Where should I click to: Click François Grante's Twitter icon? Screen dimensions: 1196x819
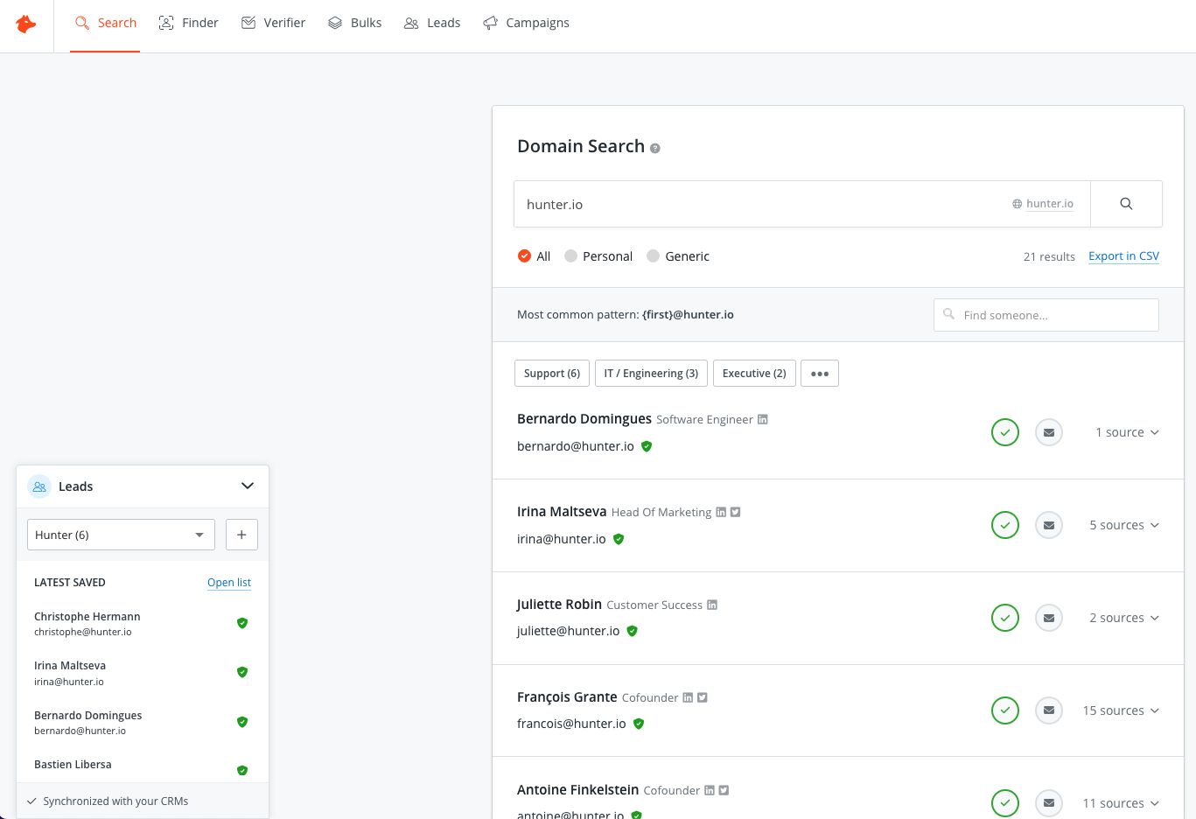[x=703, y=697]
